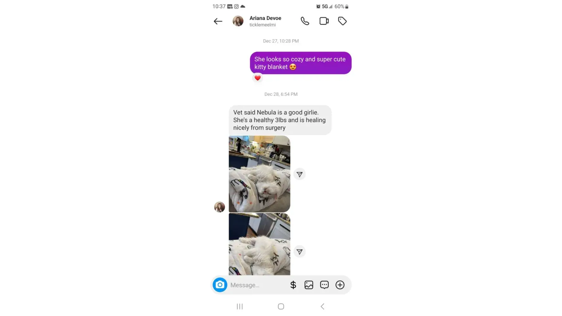Tap the profile picture in the header
562x316 pixels.
pos(238,21)
